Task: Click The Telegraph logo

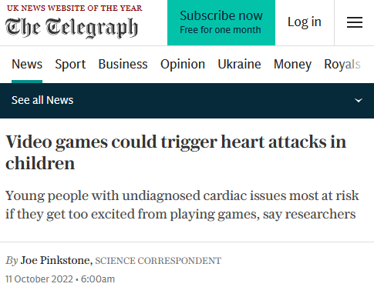Action: pos(72,28)
